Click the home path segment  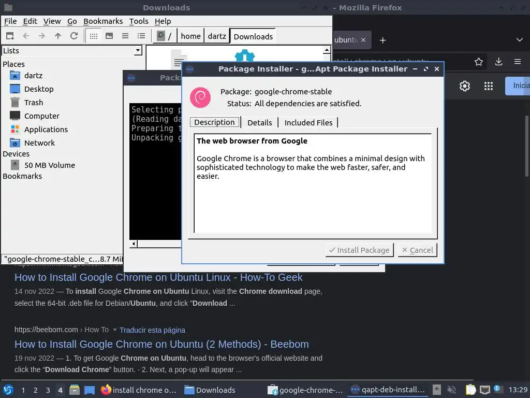[190, 36]
